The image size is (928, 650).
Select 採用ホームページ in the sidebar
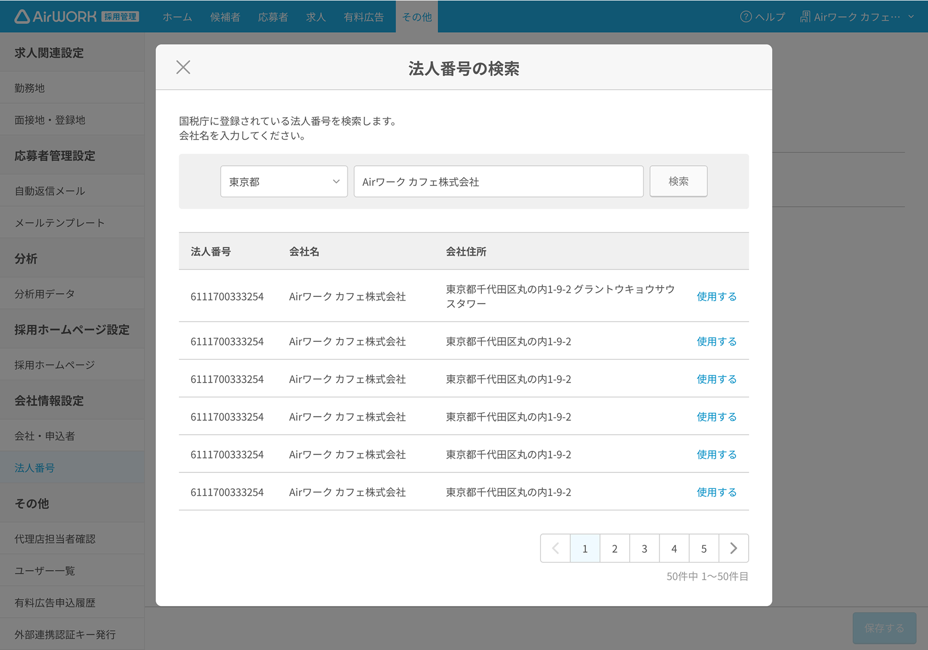[72, 364]
